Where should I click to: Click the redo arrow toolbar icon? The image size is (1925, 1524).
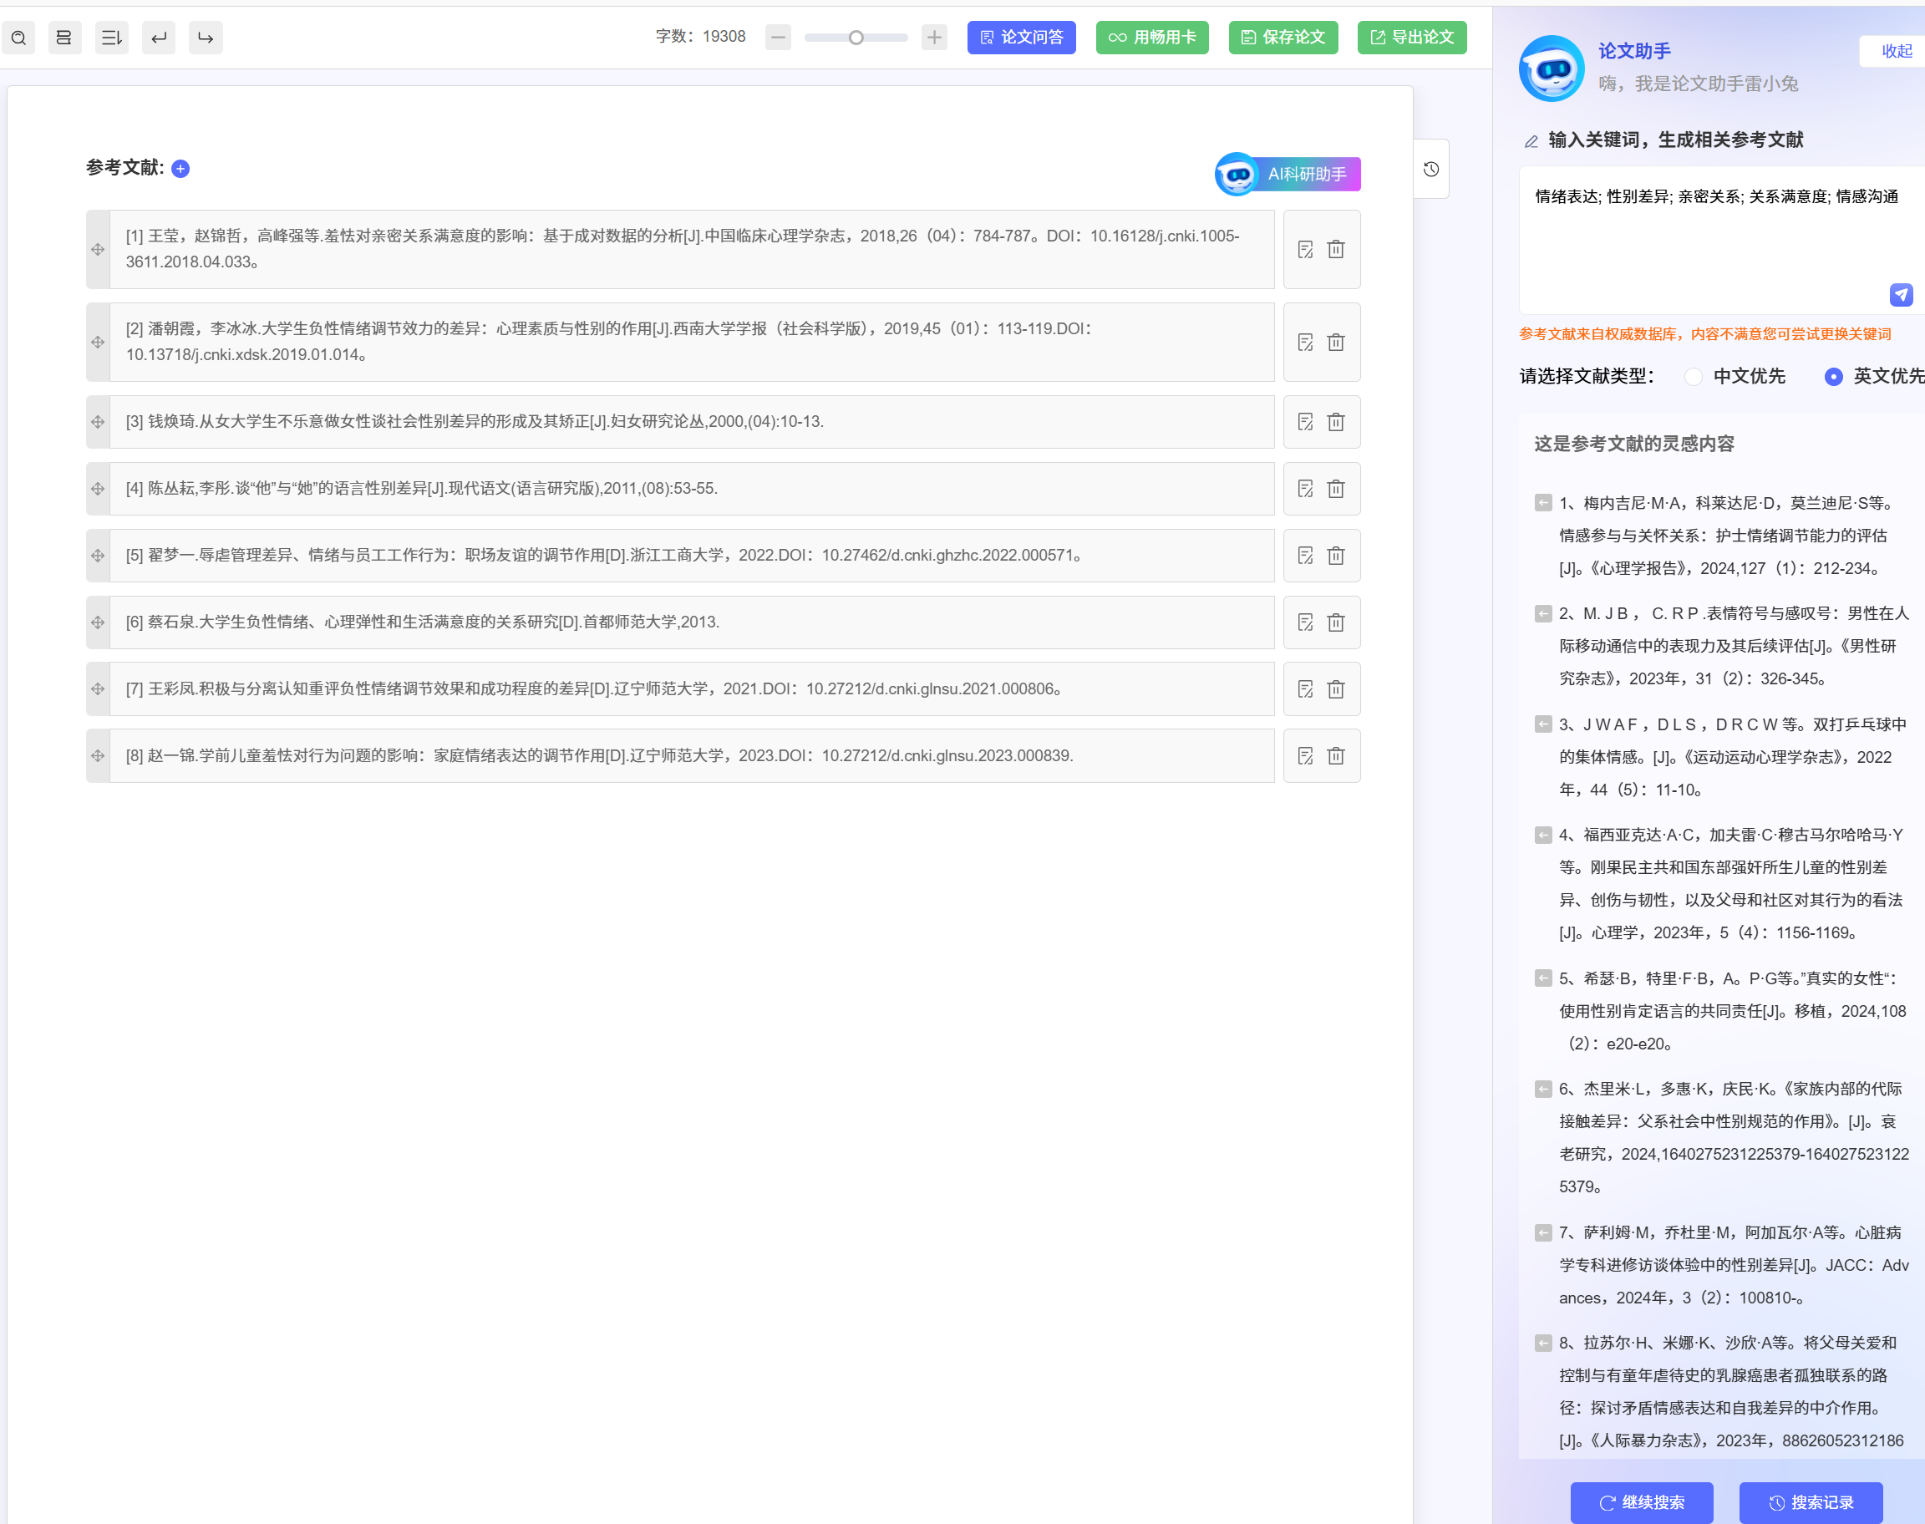(x=206, y=38)
